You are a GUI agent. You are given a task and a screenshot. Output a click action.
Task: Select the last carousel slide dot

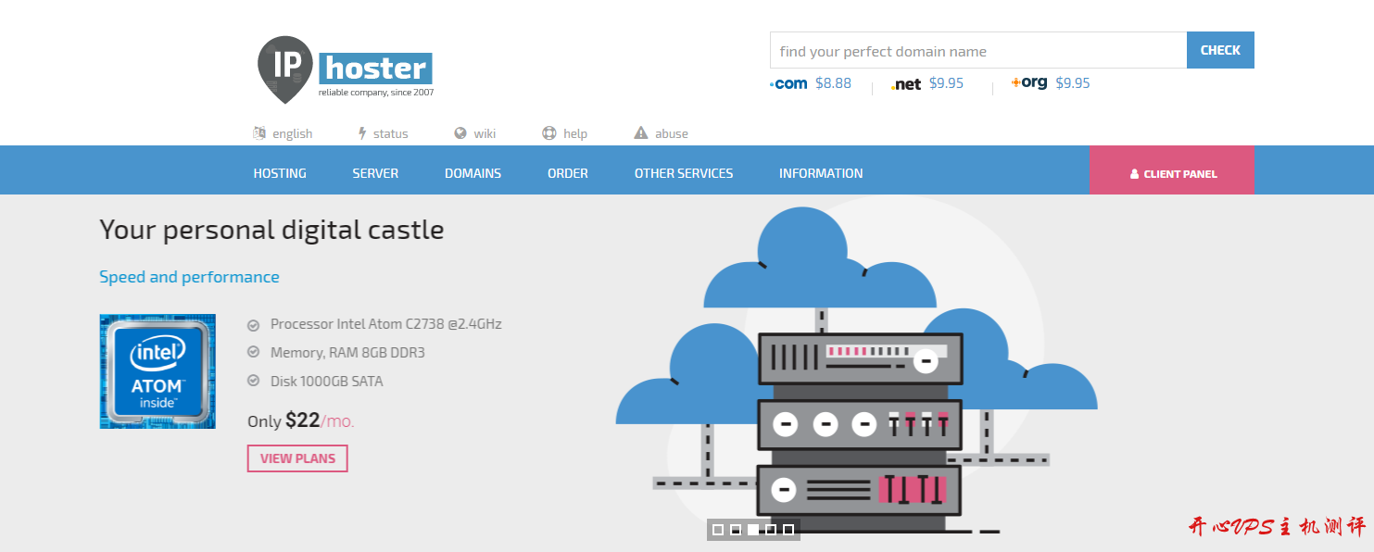(x=788, y=530)
